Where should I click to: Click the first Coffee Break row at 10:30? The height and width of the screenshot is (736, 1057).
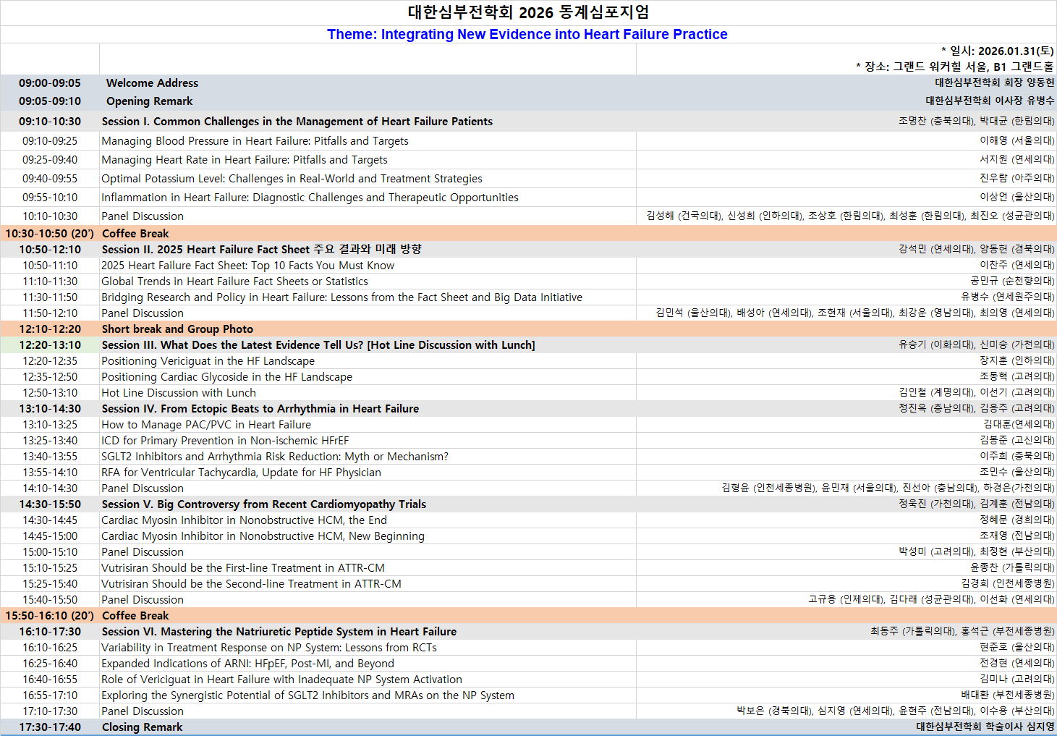pyautogui.click(x=135, y=234)
